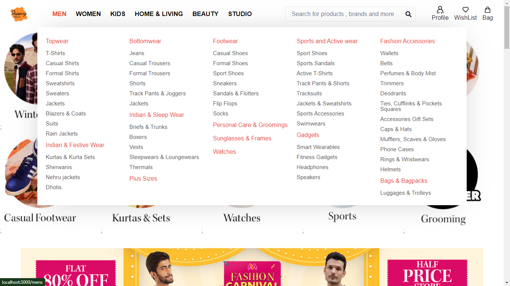Select Helmets
510x286 pixels.
[391, 169]
